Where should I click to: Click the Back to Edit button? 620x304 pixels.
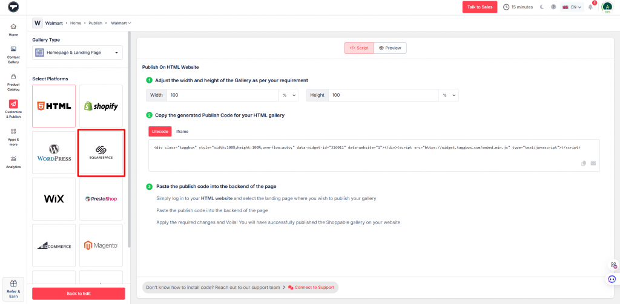[79, 294]
